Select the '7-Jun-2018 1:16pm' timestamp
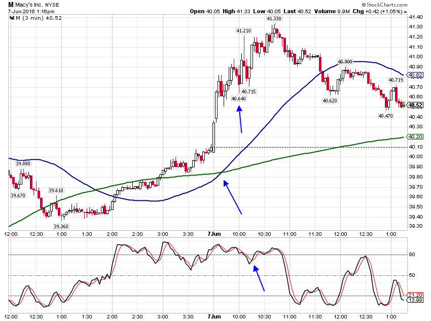 [31, 12]
